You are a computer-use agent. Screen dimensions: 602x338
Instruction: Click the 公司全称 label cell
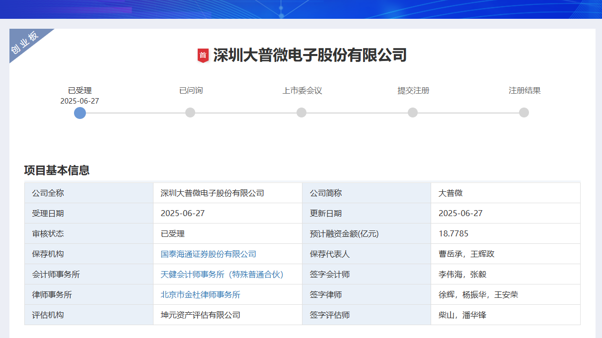tap(89, 193)
